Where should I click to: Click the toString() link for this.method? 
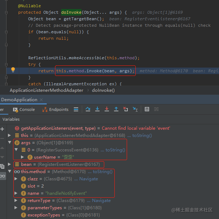[x=103, y=172]
